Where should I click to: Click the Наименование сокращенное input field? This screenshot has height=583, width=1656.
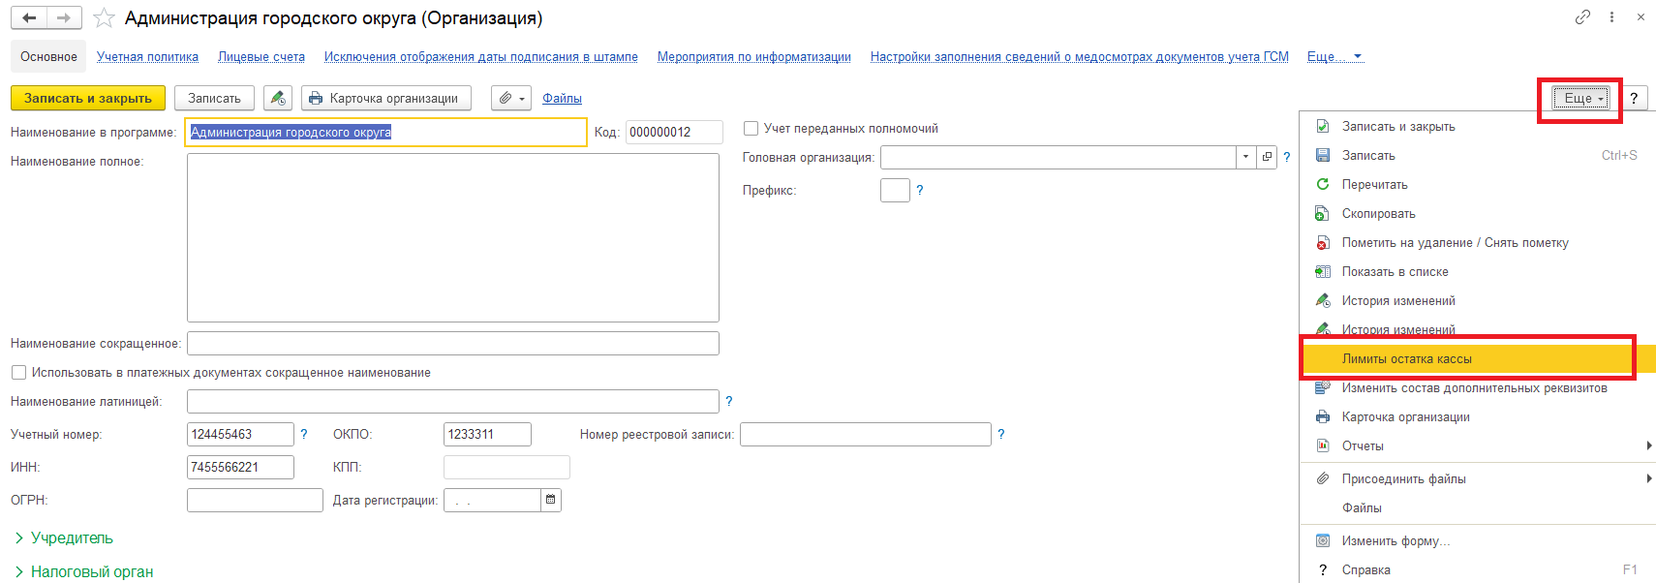click(453, 343)
